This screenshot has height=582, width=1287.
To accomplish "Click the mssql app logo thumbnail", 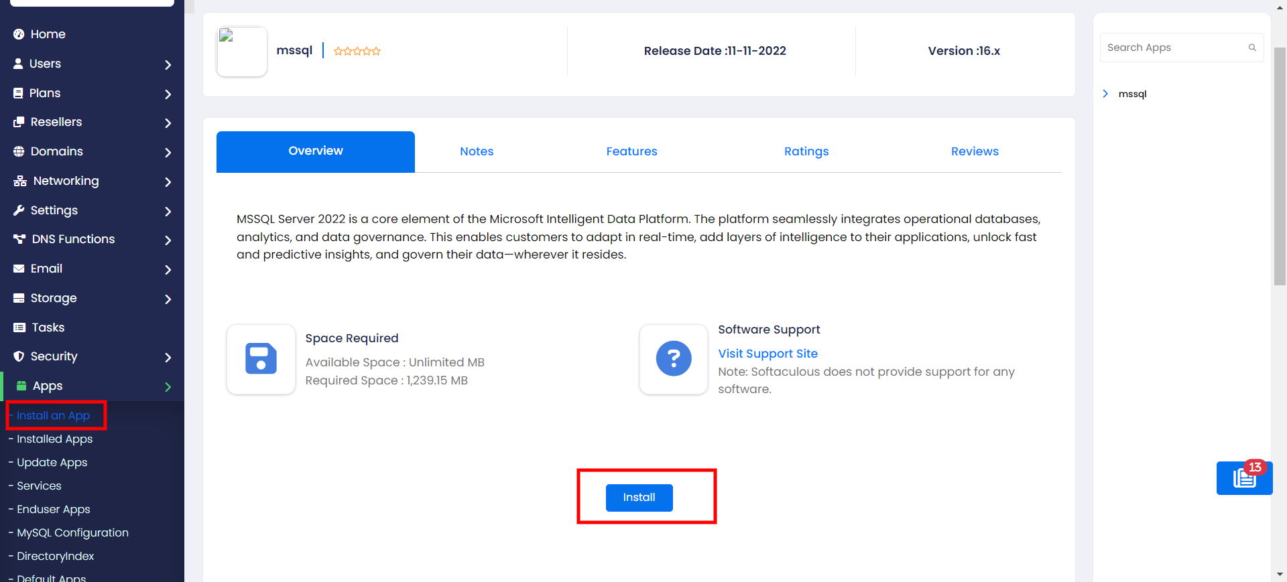I will click(242, 52).
